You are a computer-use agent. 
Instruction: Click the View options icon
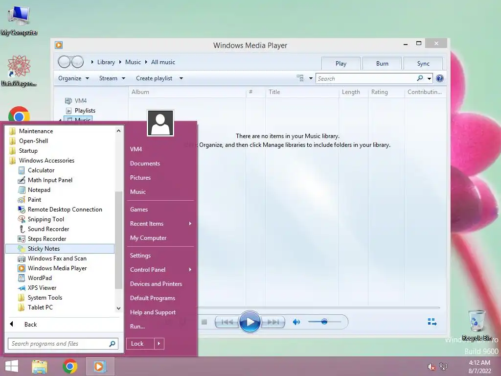300,78
